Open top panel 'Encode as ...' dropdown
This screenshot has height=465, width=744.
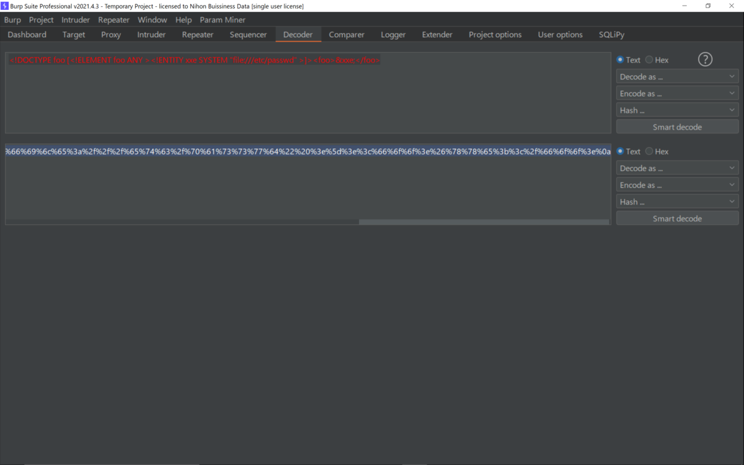[x=677, y=94]
